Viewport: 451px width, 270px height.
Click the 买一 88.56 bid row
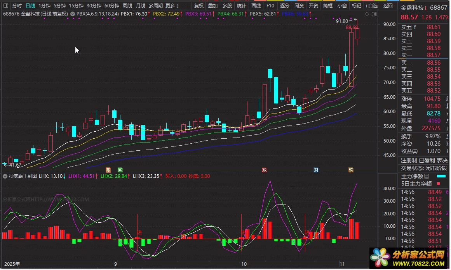(x=424, y=63)
